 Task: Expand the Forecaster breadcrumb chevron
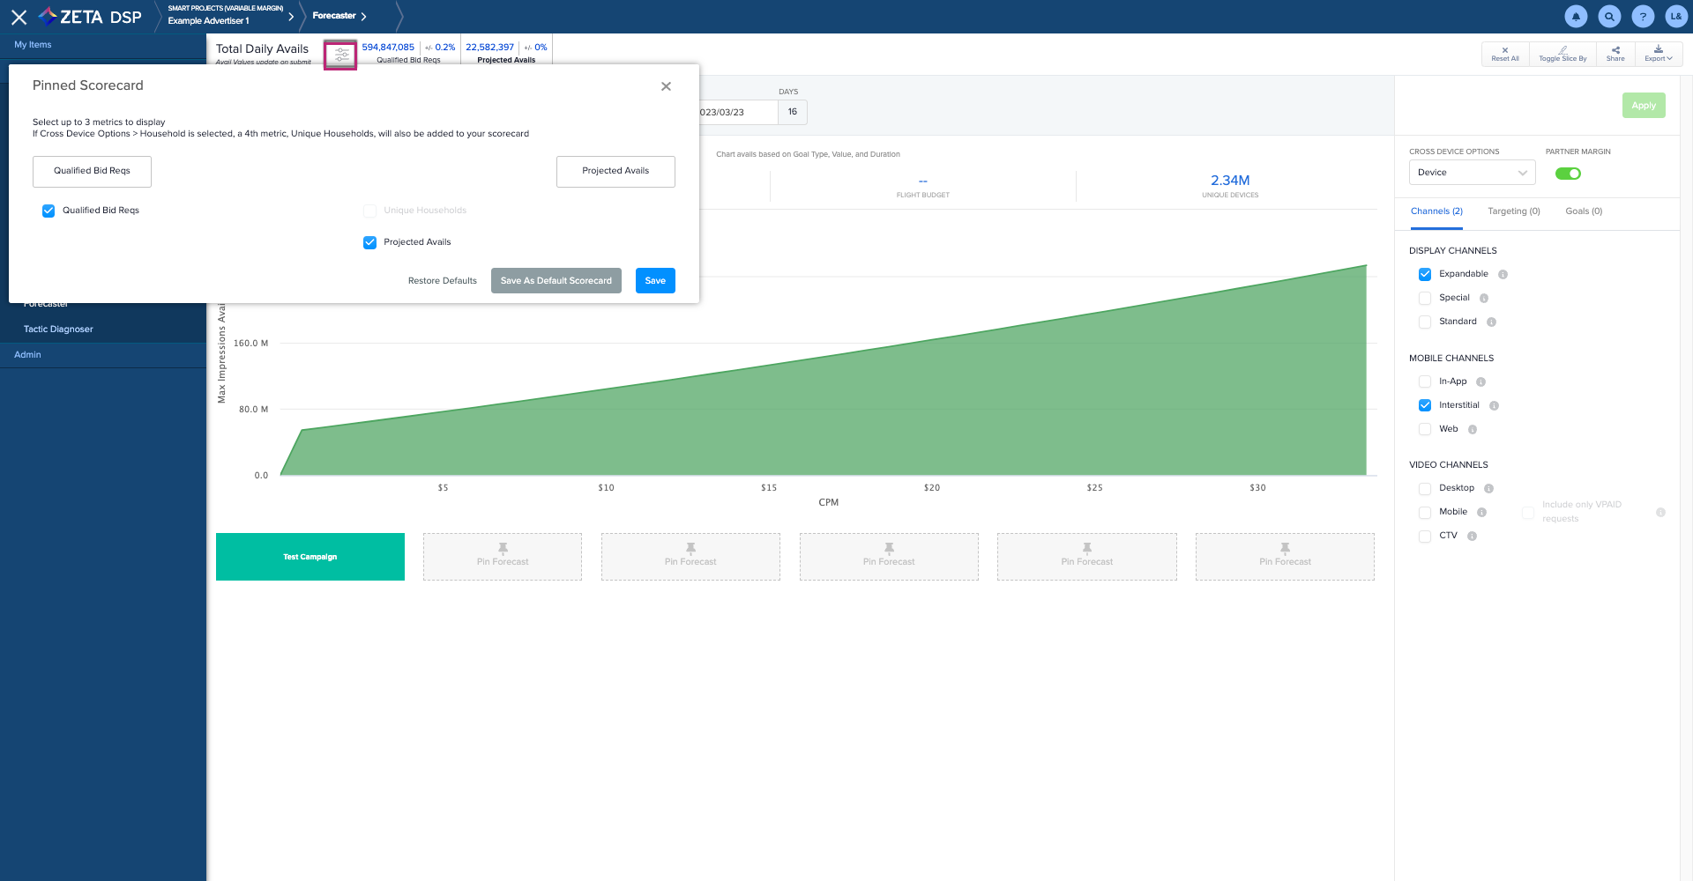(363, 17)
